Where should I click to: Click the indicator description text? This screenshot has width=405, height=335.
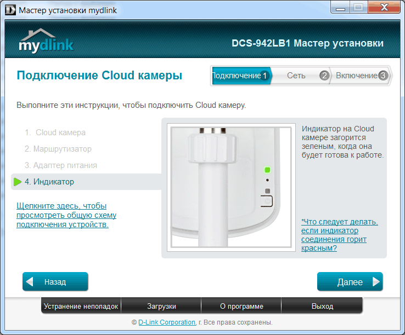pos(342,142)
